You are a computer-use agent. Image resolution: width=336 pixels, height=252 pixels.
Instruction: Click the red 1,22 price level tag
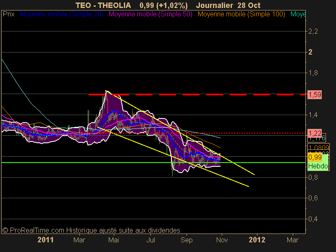(x=315, y=133)
